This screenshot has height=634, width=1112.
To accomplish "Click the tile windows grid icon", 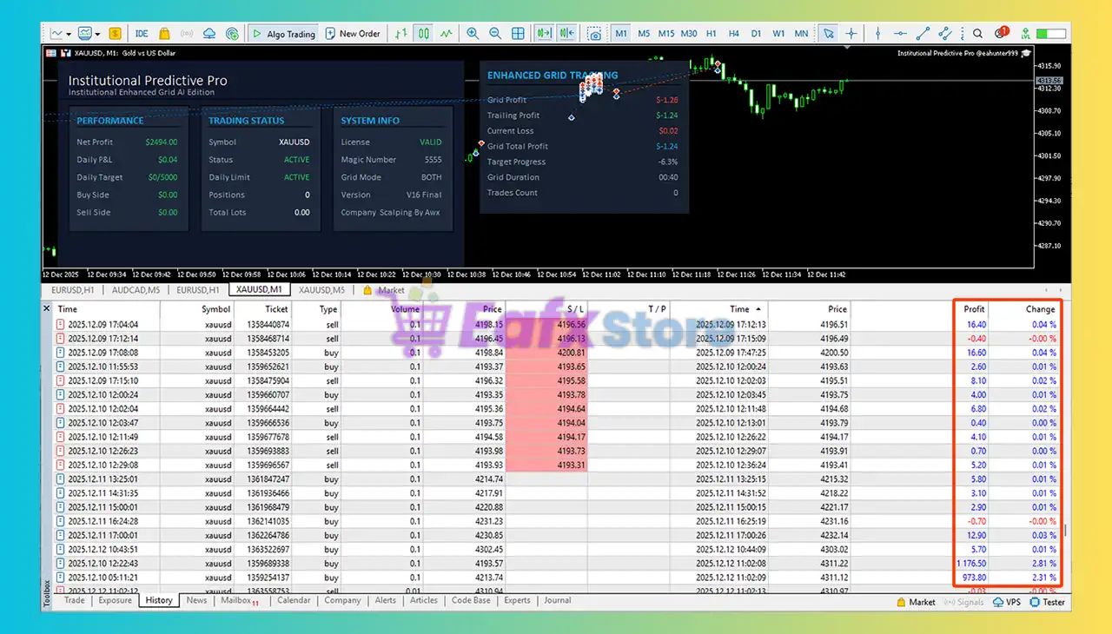I will pyautogui.click(x=518, y=34).
